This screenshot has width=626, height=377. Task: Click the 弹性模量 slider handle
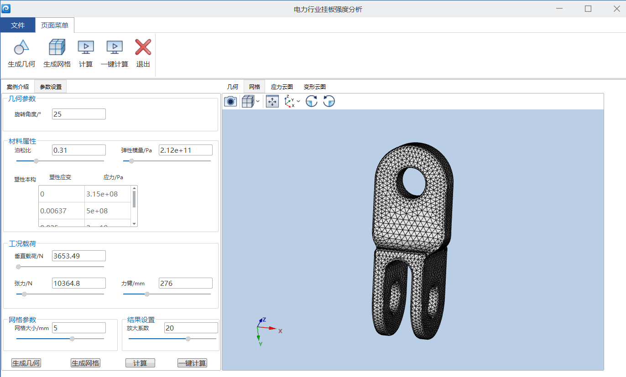(131, 161)
